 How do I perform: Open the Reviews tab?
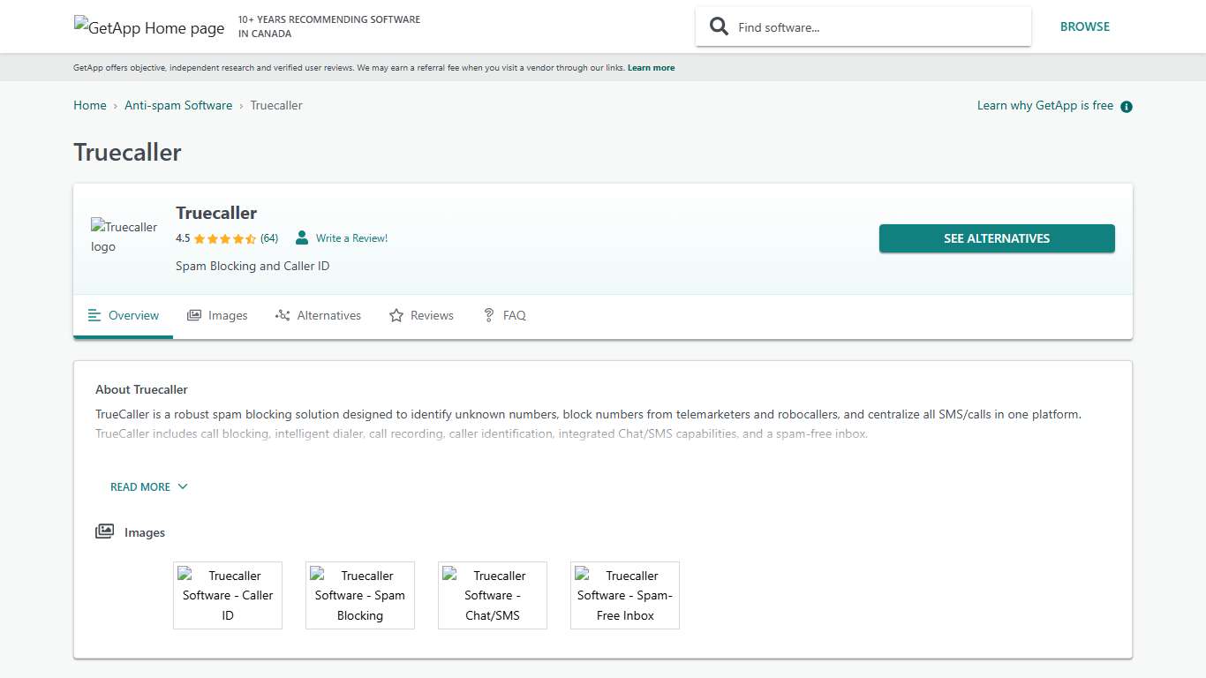[x=421, y=315]
